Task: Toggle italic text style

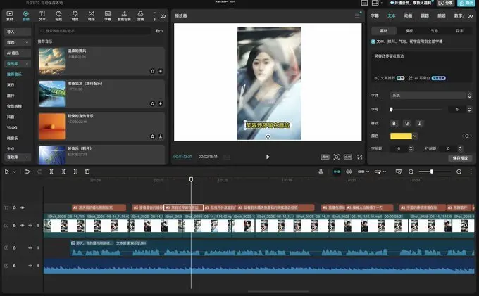Action: tap(419, 123)
